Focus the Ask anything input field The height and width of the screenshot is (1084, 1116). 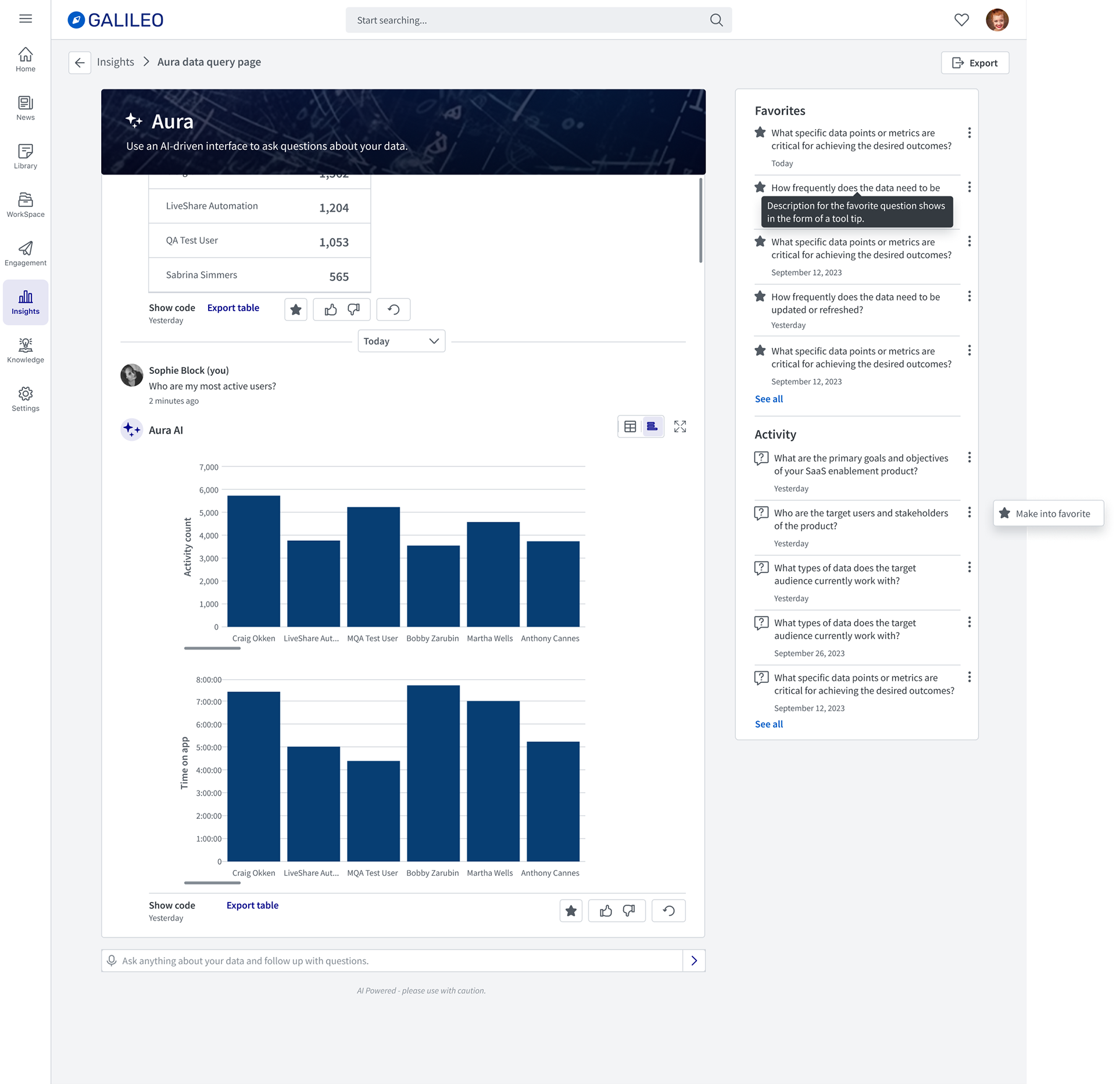392,960
